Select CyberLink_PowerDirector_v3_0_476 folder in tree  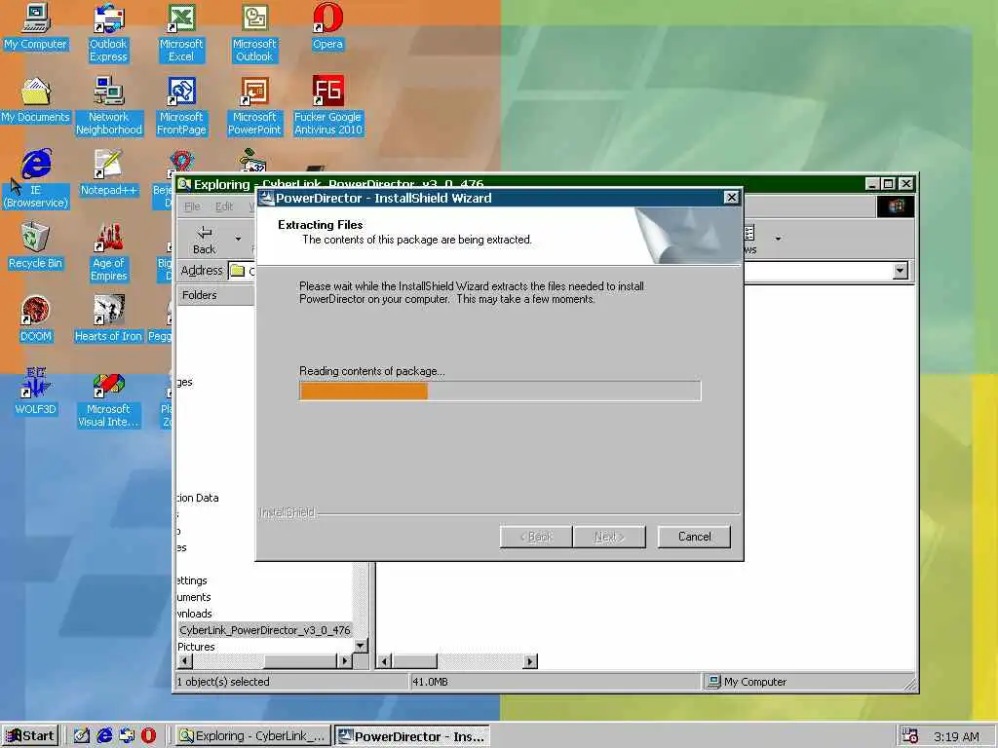(265, 630)
